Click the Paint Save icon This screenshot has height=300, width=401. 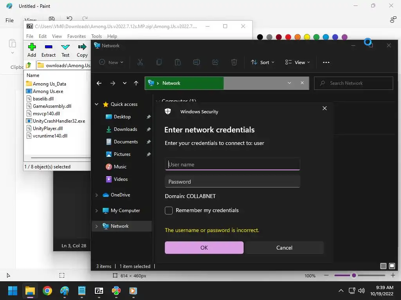coord(52,18)
